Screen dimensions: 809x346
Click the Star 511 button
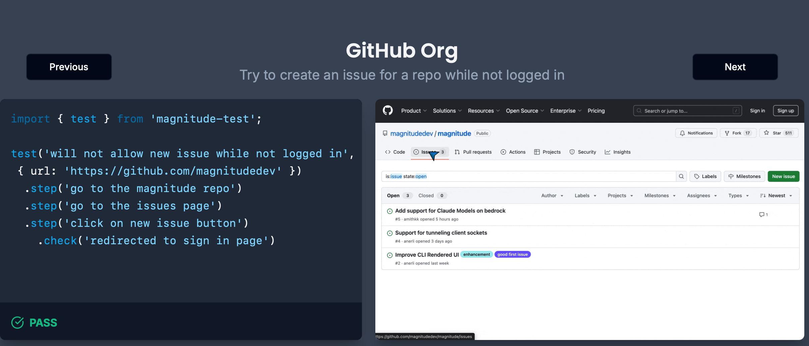coord(779,133)
